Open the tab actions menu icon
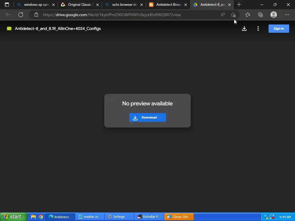 click(x=7, y=5)
